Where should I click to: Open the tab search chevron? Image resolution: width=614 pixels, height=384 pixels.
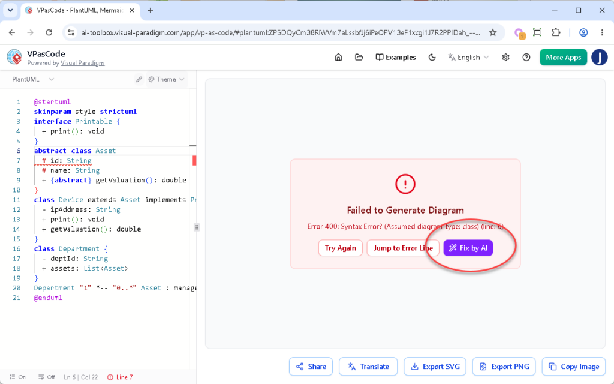(x=10, y=11)
